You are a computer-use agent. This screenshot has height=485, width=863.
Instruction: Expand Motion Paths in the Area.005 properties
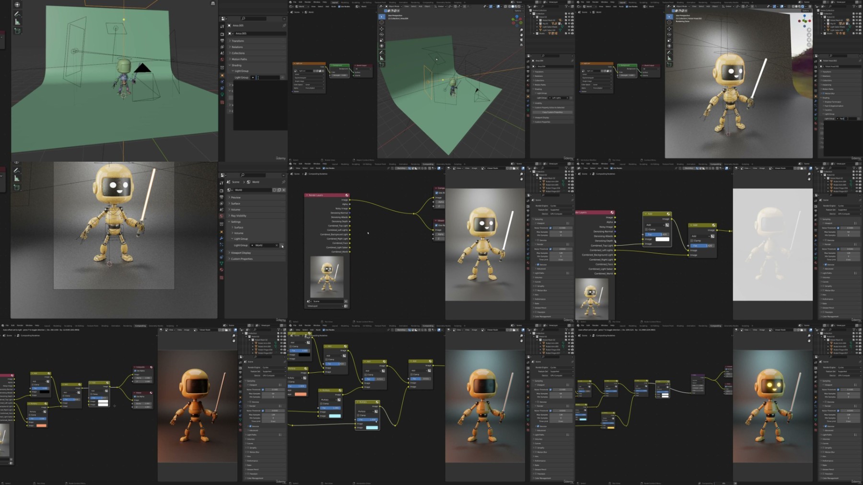239,59
